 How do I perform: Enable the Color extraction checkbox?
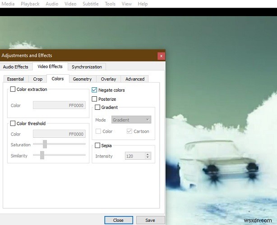[13, 89]
